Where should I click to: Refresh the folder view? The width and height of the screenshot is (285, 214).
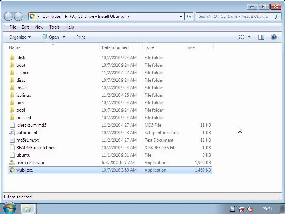189,16
